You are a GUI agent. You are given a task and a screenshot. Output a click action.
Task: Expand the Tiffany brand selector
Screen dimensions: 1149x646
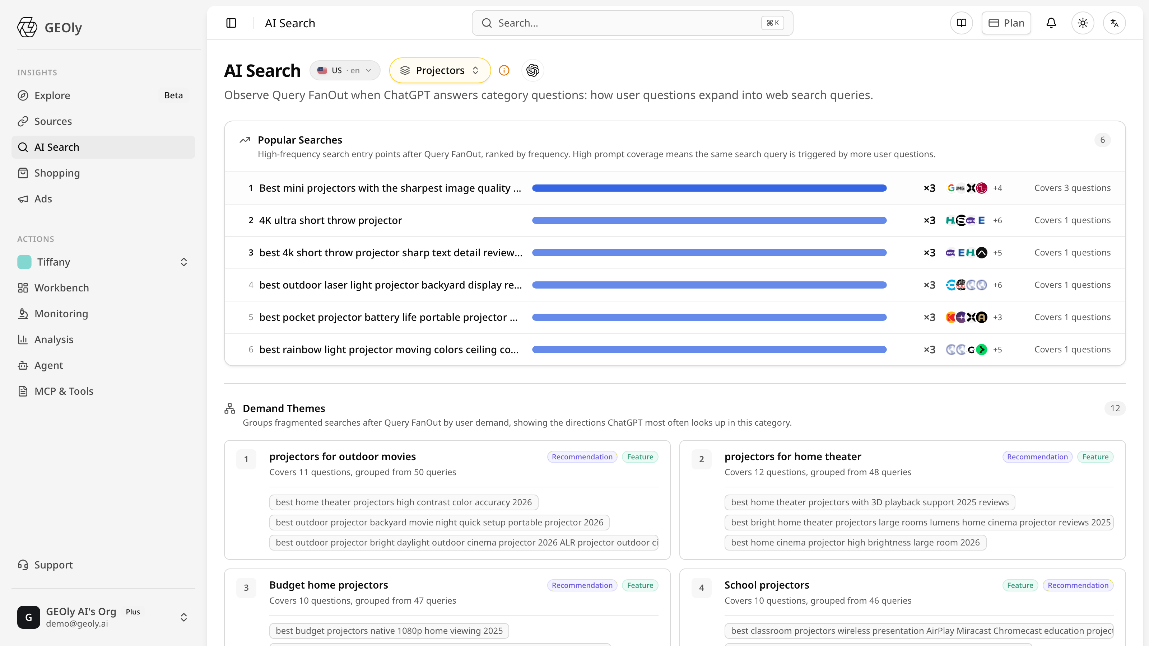(x=103, y=262)
